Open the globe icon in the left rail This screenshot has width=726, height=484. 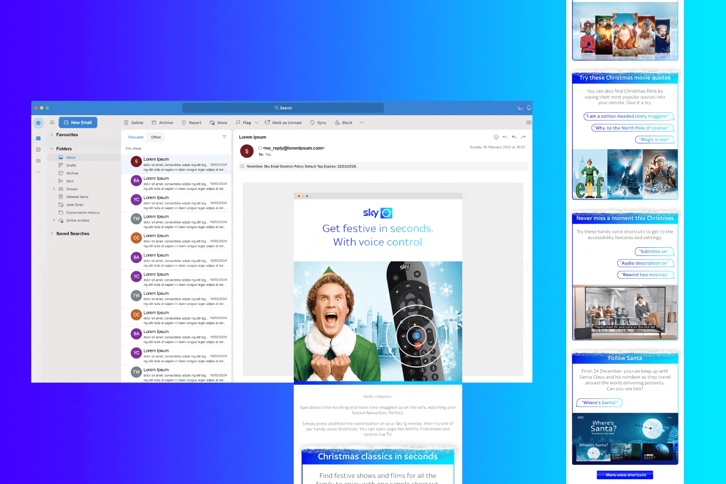point(38,122)
